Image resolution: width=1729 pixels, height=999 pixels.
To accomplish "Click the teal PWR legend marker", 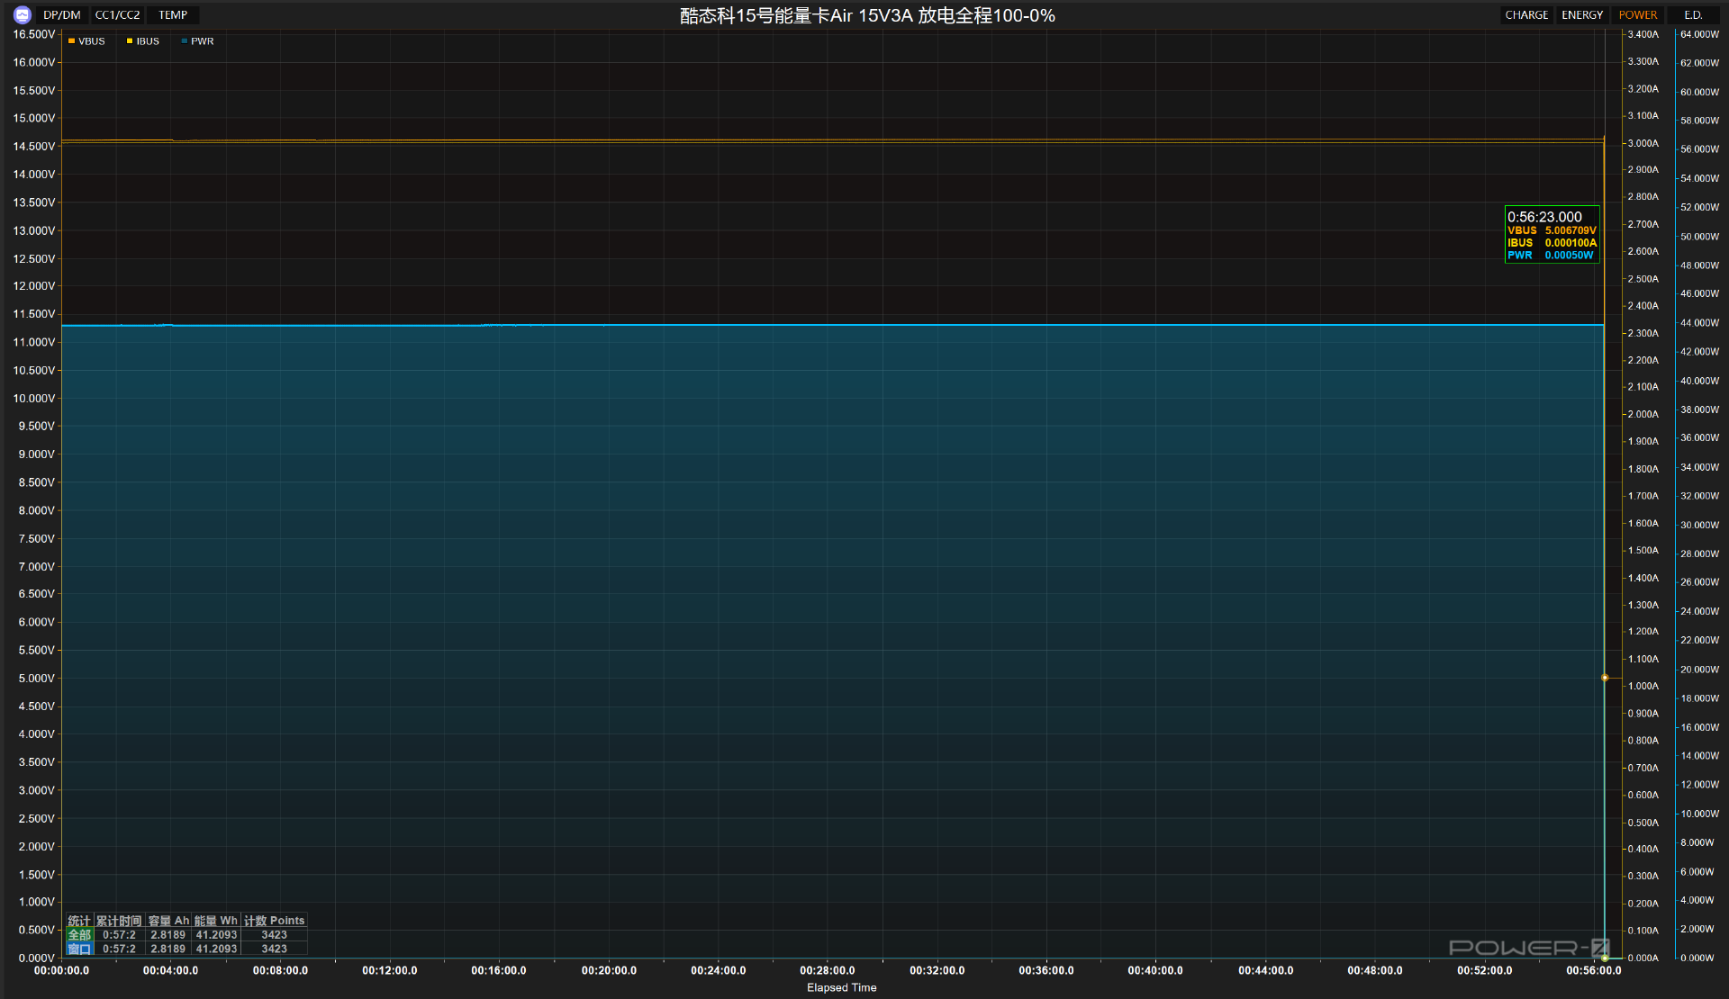I will [x=185, y=41].
